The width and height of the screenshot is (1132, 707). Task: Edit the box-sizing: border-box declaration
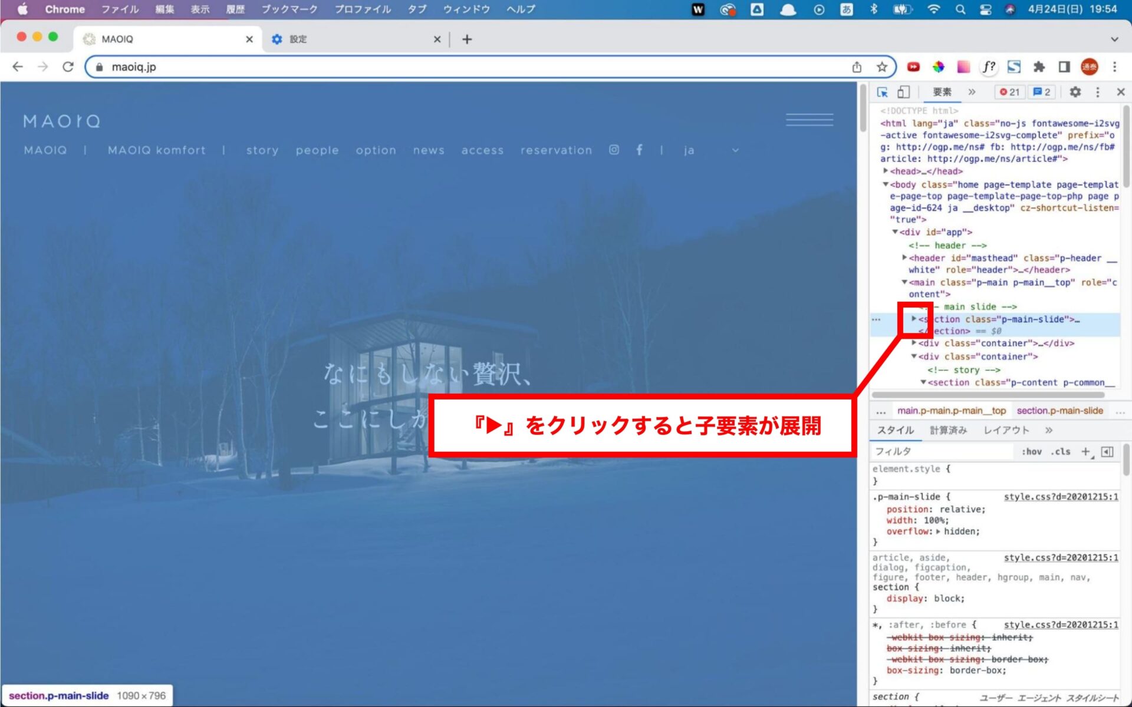pyautogui.click(x=946, y=670)
